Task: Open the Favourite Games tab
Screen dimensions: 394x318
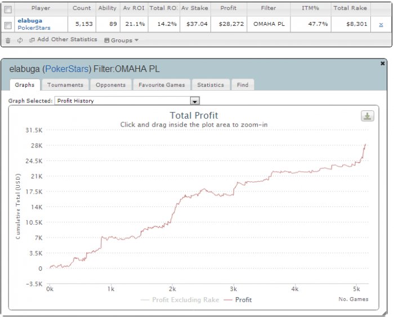Action: pos(162,85)
